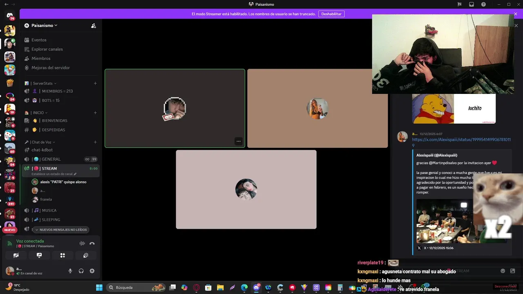Open emoji picker in chat input

coord(503,271)
